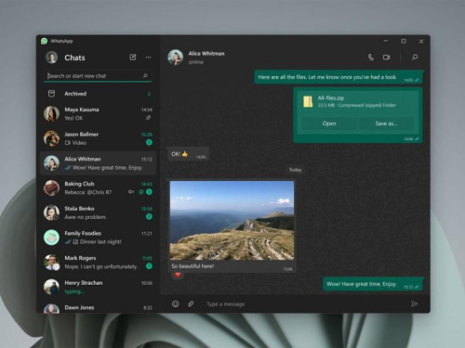Open the Maya Kasuma chat

[x=99, y=113]
